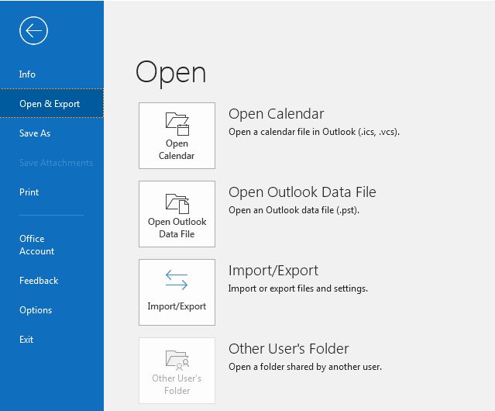
Task: Click the blue import/export arrows icon
Action: pyautogui.click(x=177, y=280)
